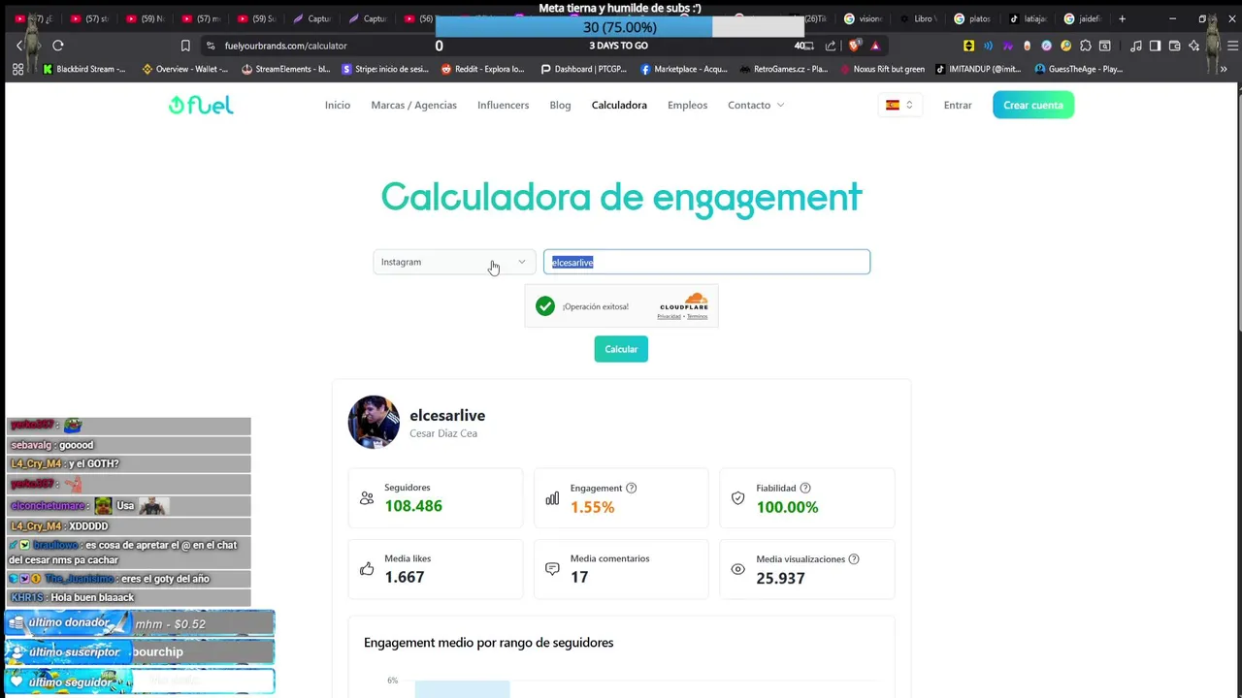Screen dimensions: 1242x698
Task: Switch to the 'visiona' Google tab
Action: [x=863, y=18]
